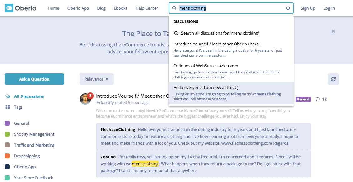
Task: Click the All Discussions chat bubble icon
Action: pos(8,96)
